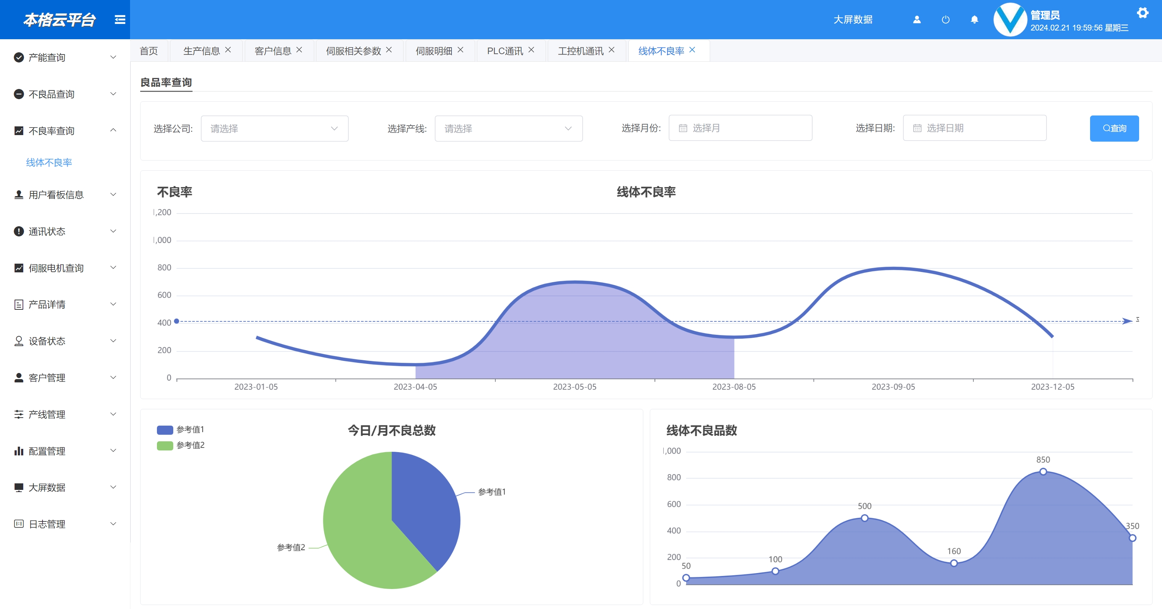Viewport: 1162px width, 609px height.
Task: Click the 设备状态 icon
Action: [x=19, y=341]
